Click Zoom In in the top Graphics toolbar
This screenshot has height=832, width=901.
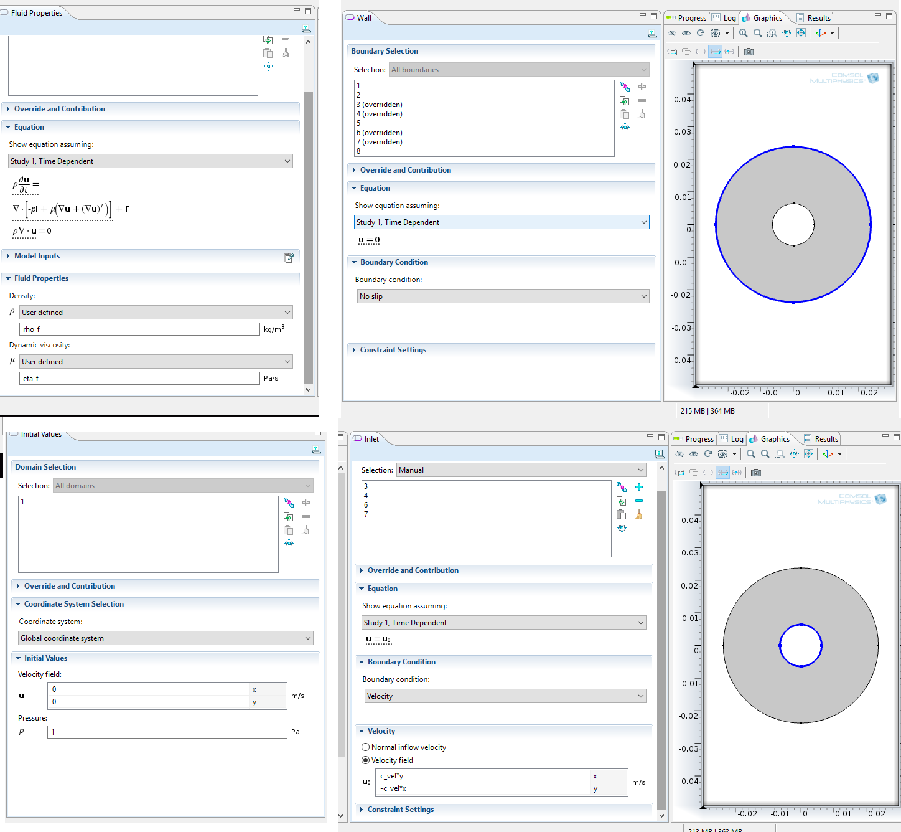click(x=743, y=33)
